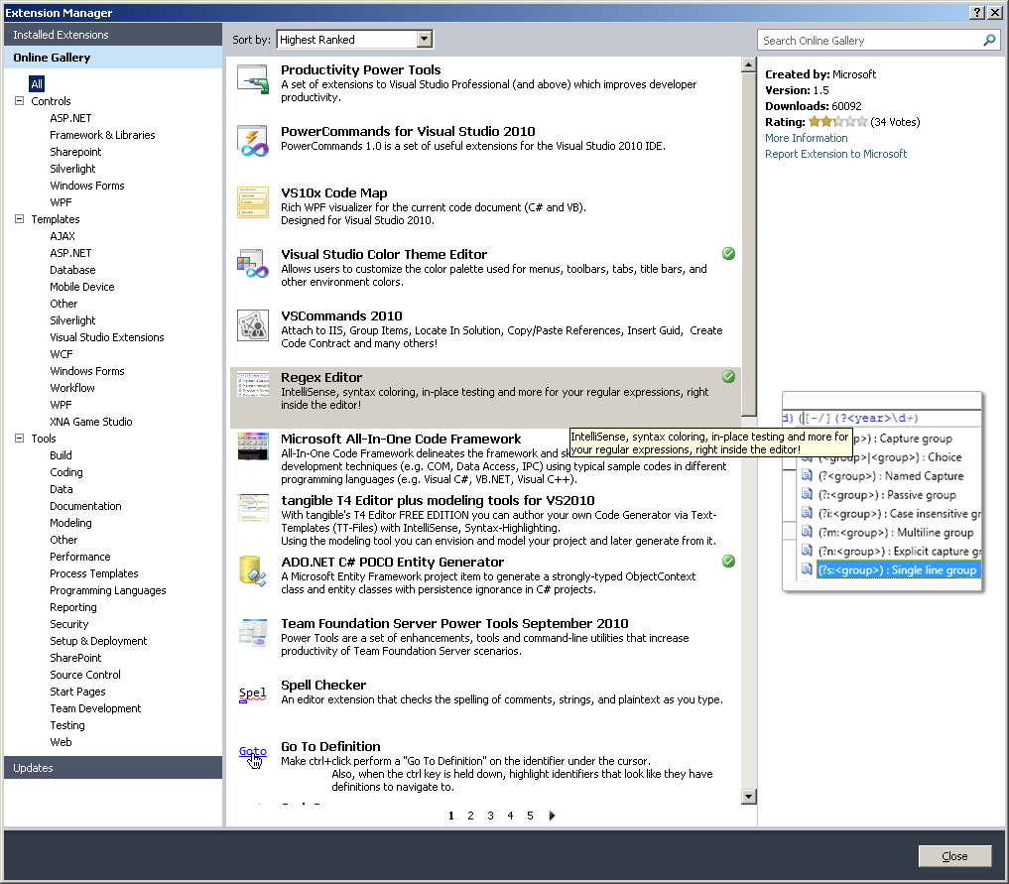
Task: Select Workflow under Templates
Action: coord(72,388)
